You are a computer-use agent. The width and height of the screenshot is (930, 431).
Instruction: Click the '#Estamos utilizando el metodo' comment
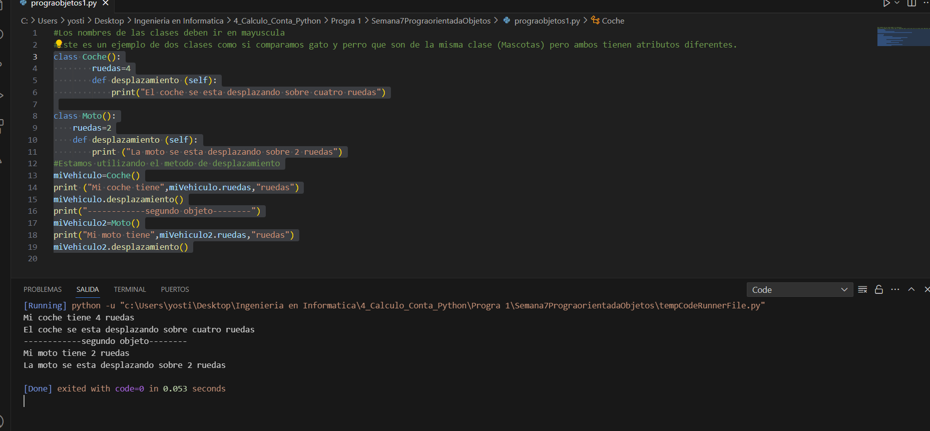point(167,163)
